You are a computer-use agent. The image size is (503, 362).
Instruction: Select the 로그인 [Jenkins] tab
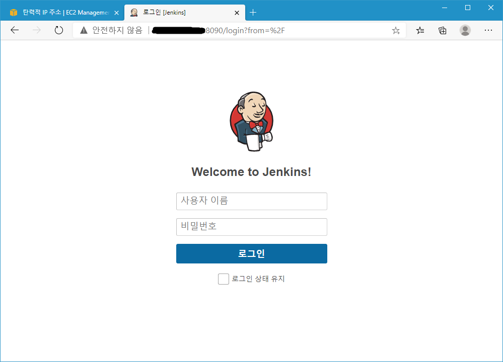tap(185, 13)
